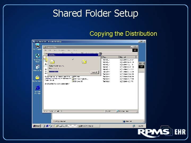191x143 pixels.
Task: Switch to the Program Files taskbar button
Action: 66,126
